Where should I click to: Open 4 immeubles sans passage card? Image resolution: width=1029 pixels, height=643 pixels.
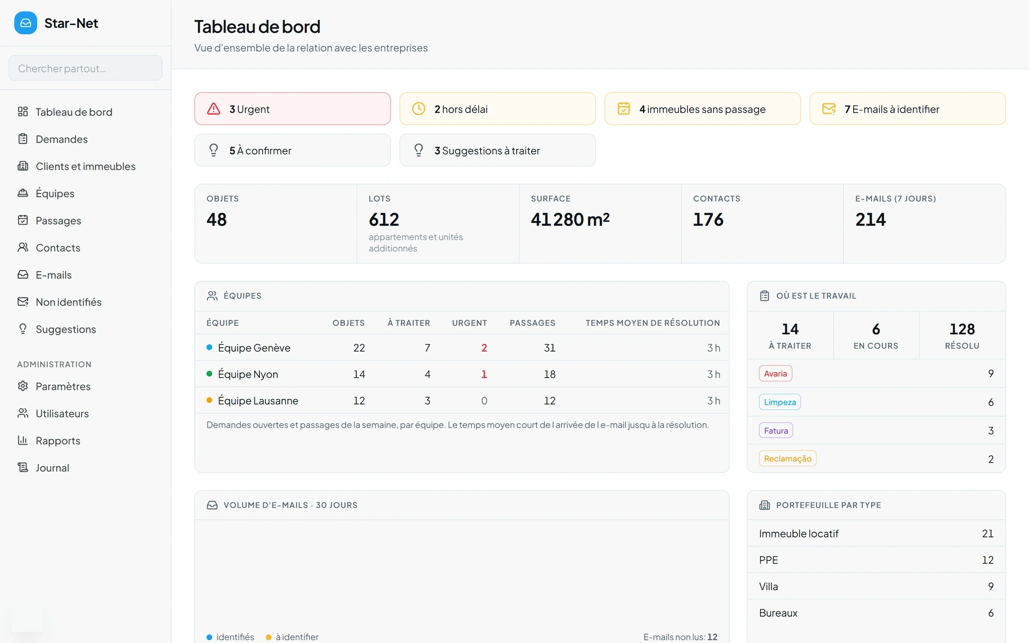(x=703, y=109)
